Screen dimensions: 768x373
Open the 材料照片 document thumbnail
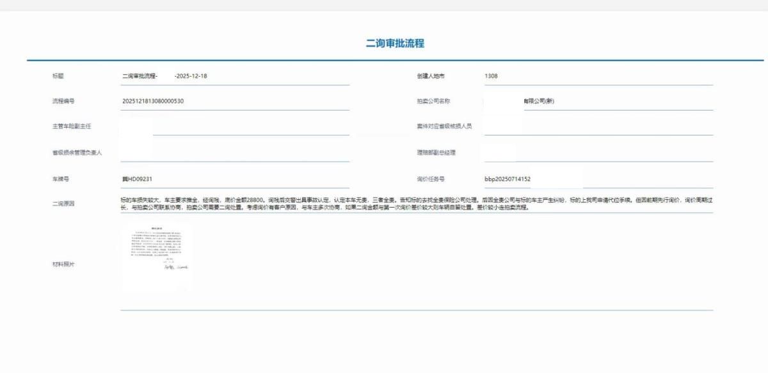tap(156, 257)
